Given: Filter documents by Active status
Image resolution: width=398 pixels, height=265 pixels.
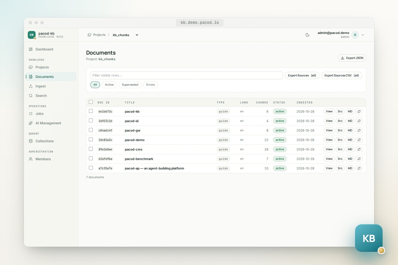Looking at the screenshot, I should 109,85.
